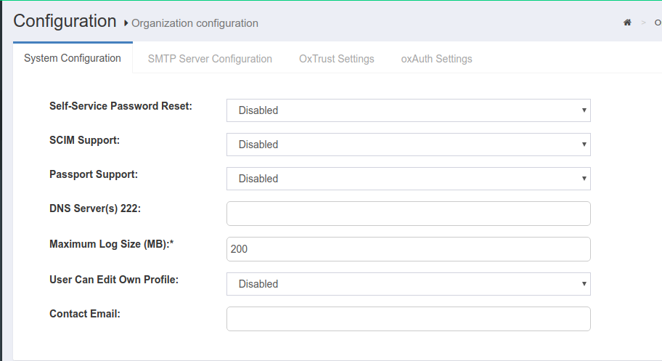Click the SCIM Support label text
This screenshot has height=361, width=662.
(x=84, y=140)
